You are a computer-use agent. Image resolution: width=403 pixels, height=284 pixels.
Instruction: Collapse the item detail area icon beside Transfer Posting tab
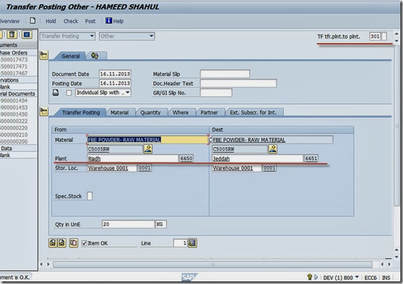(44, 112)
